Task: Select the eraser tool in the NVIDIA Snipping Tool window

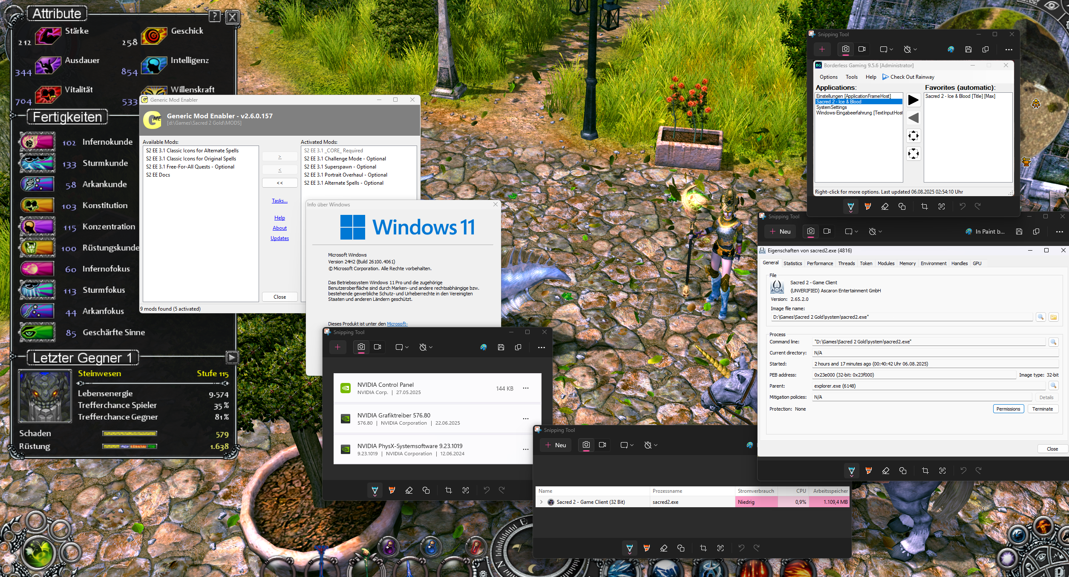Action: [409, 490]
